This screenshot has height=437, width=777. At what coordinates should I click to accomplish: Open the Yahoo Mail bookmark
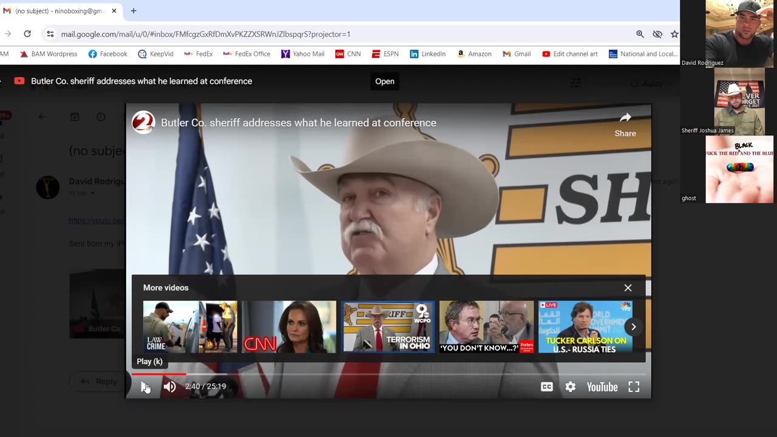coord(303,54)
